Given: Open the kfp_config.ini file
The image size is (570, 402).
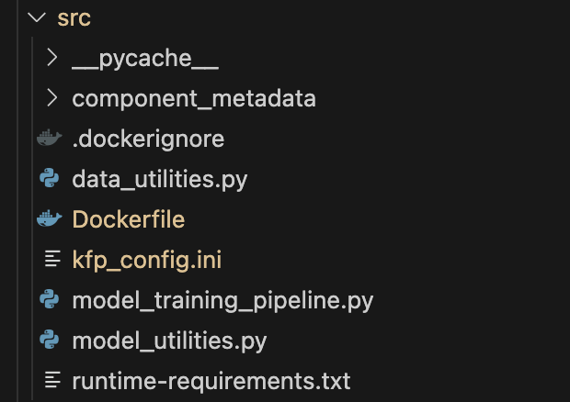Looking at the screenshot, I should (147, 260).
